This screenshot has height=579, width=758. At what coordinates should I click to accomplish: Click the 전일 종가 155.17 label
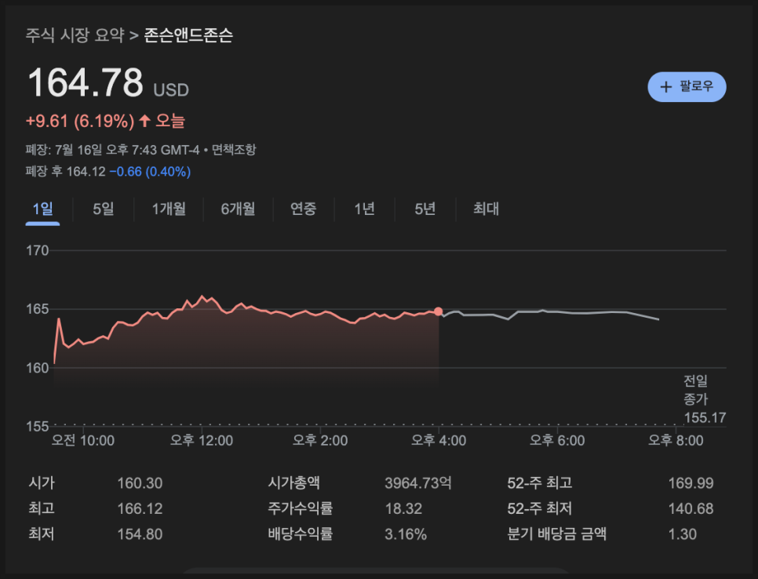[705, 399]
